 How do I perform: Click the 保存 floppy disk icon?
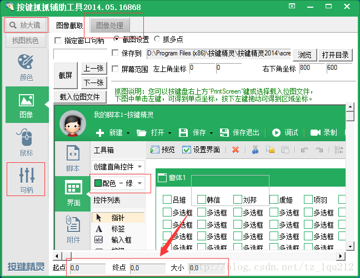tap(183, 132)
